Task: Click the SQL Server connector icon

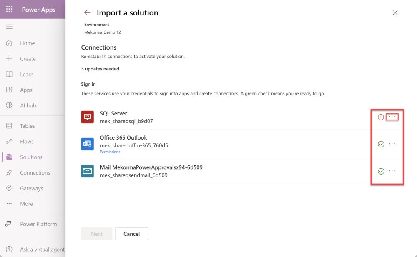Action: click(x=88, y=117)
